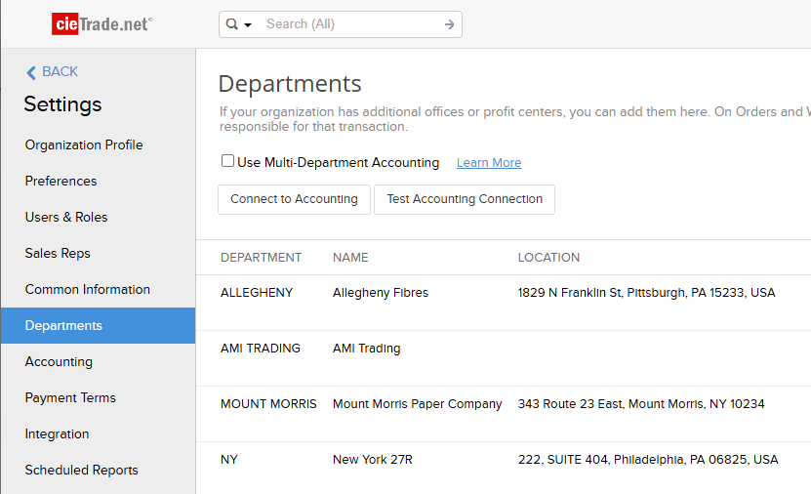Click the Departments page heading
The image size is (811, 494).
coord(290,84)
